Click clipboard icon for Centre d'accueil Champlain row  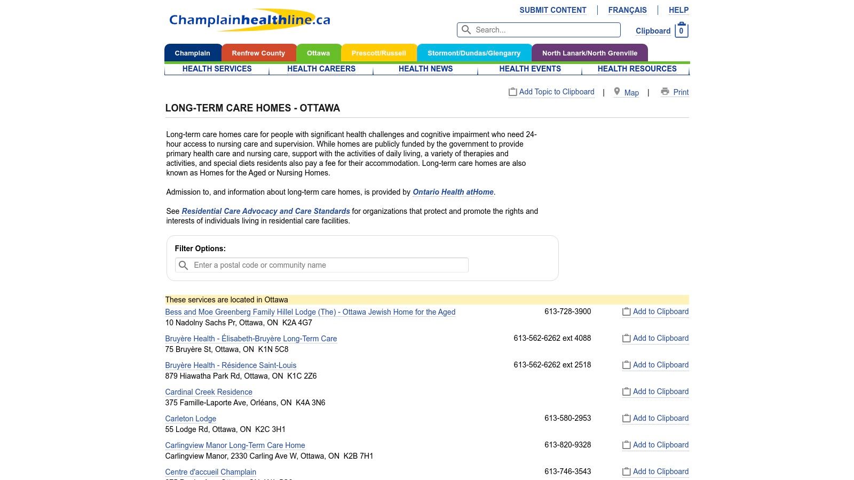click(x=627, y=471)
